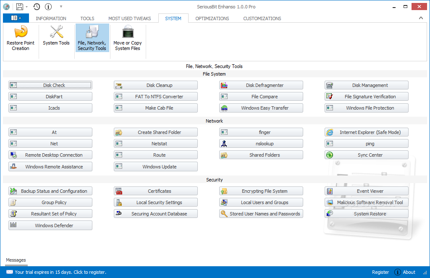Viewport: 430px width, 278px height.
Task: Open Windows Defender
Action: click(50, 226)
